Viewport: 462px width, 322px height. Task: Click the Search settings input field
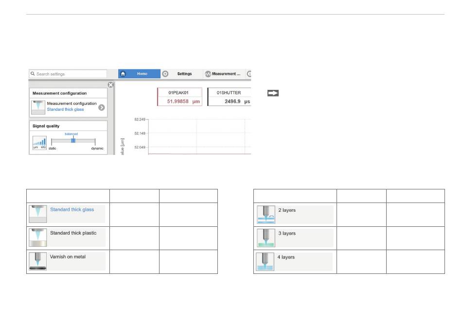click(68, 74)
